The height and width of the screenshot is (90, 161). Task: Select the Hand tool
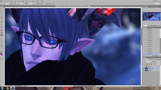tap(2, 48)
